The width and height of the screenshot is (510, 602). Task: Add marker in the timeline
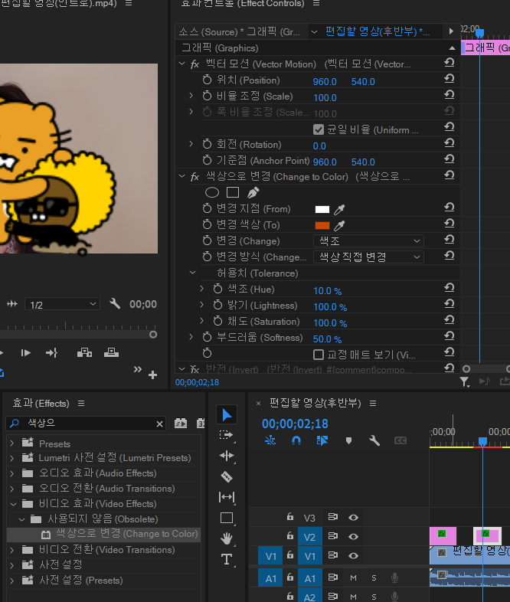pyautogui.click(x=348, y=440)
